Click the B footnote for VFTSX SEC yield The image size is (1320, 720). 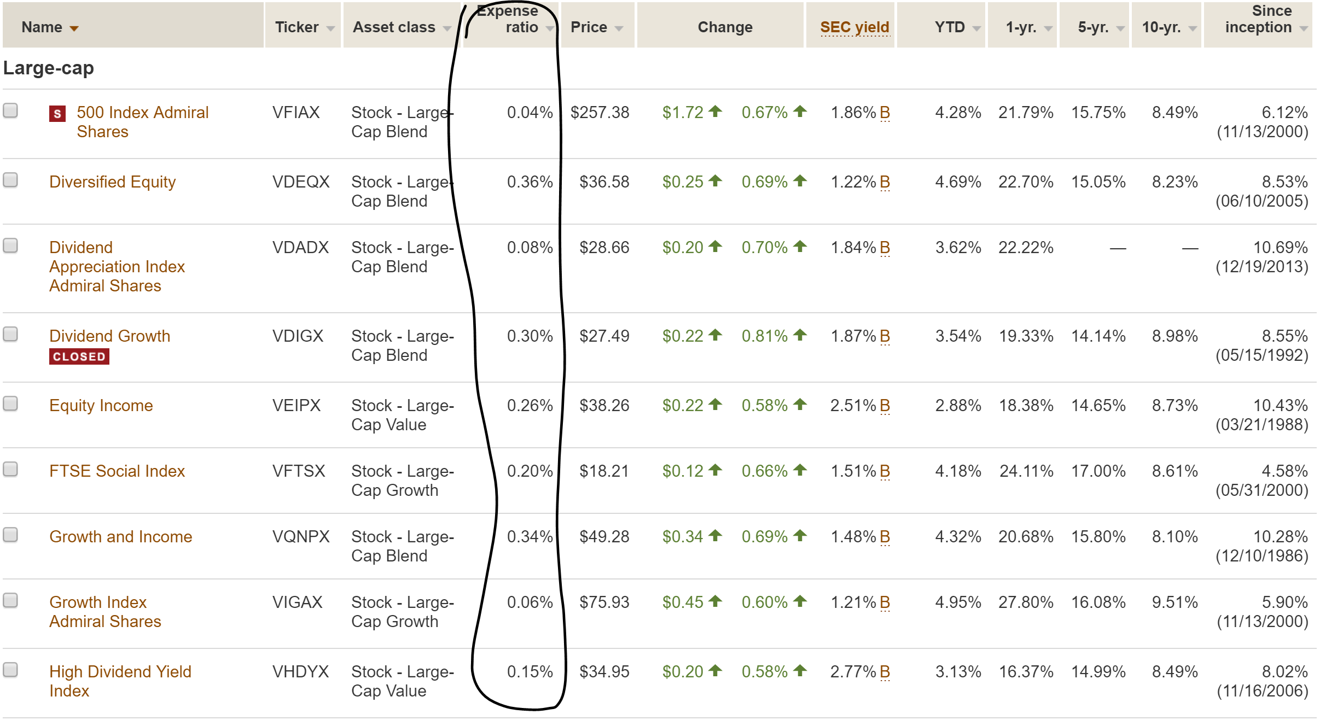pyautogui.click(x=885, y=471)
